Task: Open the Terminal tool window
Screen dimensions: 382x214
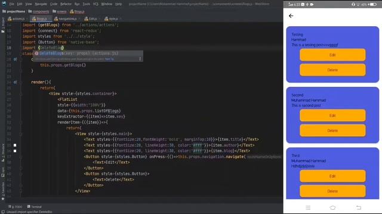Action: [x=35, y=207]
